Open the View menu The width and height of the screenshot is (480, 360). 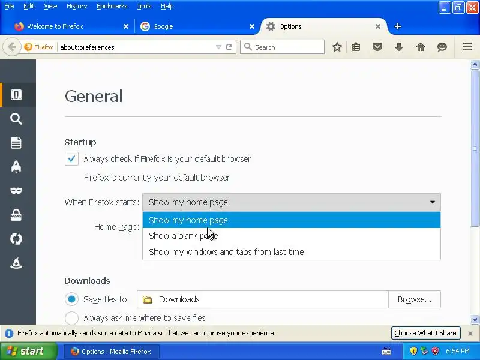click(50, 6)
